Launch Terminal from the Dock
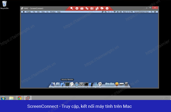Screen dimensions: 171x112 click(x=86, y=84)
